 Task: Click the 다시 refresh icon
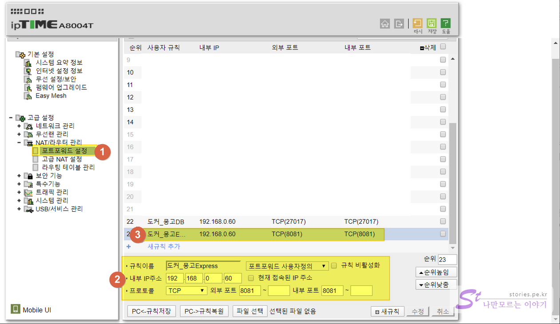coord(417,24)
